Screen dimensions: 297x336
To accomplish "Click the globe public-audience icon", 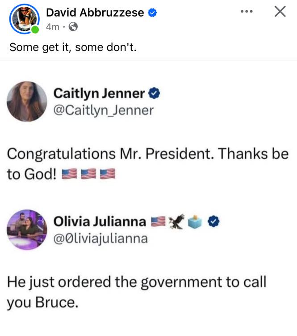I will 73,27.
